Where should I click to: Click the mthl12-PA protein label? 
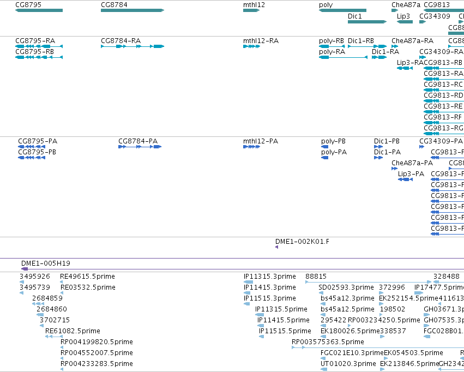tap(261, 141)
